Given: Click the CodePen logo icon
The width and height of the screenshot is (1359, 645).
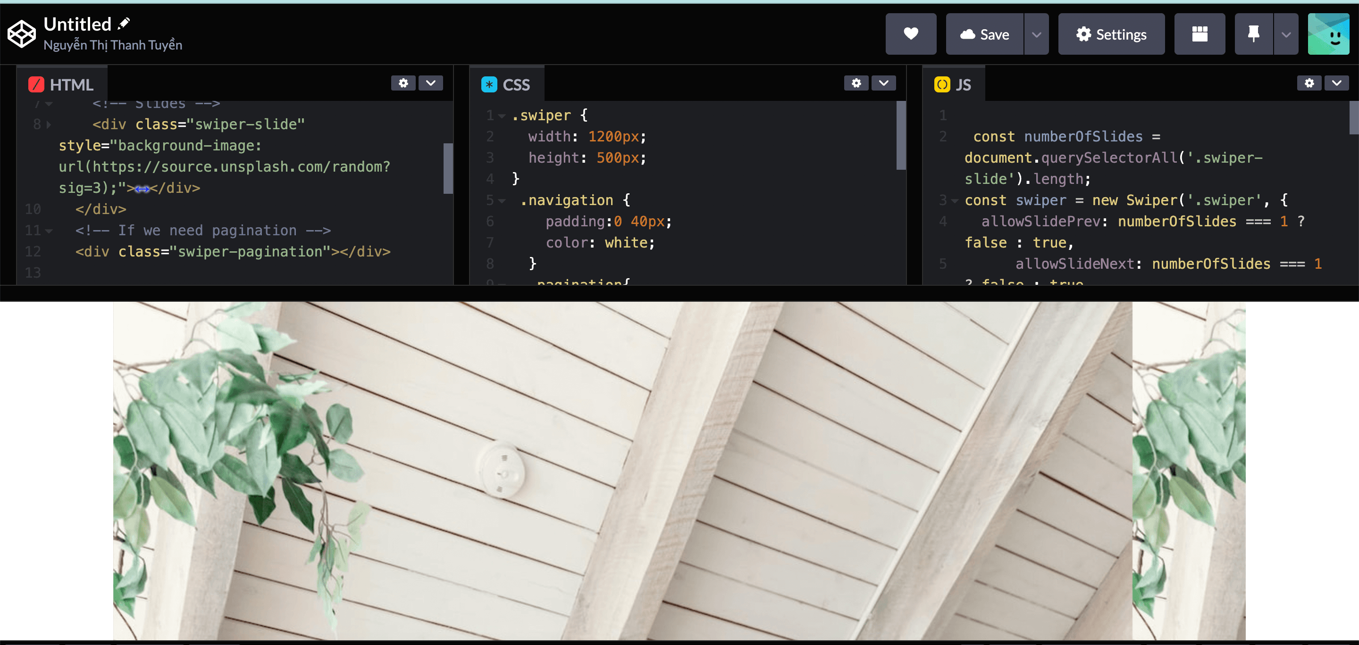Looking at the screenshot, I should 22,34.
